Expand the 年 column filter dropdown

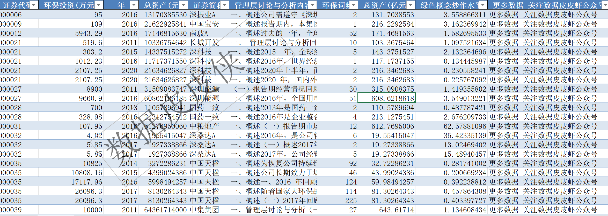[x=134, y=5]
